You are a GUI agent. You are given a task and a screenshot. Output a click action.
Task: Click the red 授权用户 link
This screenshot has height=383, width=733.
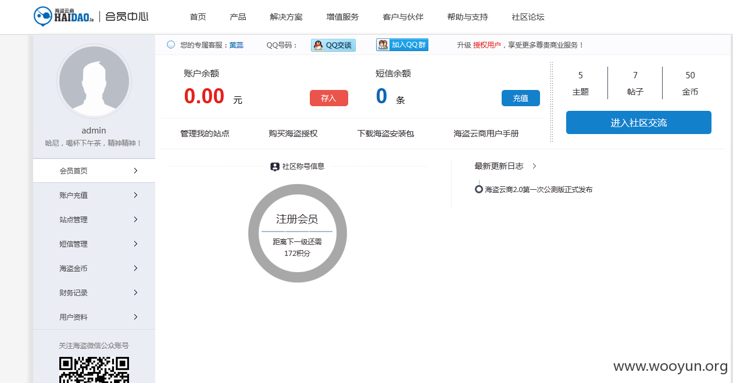coord(487,45)
